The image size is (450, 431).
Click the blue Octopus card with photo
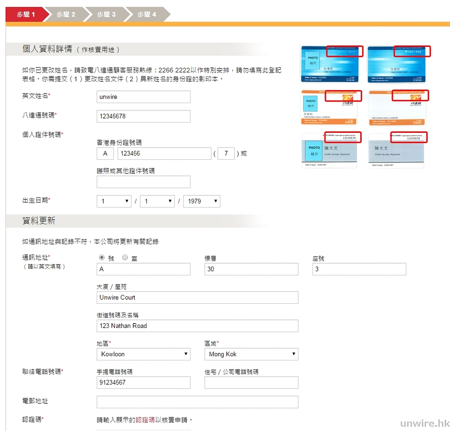click(330, 64)
